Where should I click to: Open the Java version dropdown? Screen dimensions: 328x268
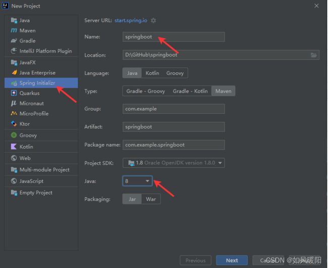click(x=137, y=181)
